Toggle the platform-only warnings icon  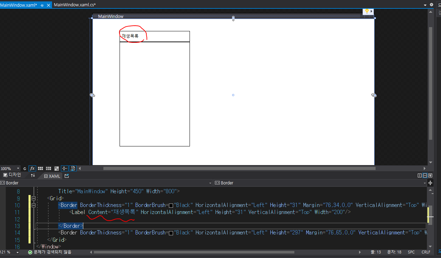[73, 168]
